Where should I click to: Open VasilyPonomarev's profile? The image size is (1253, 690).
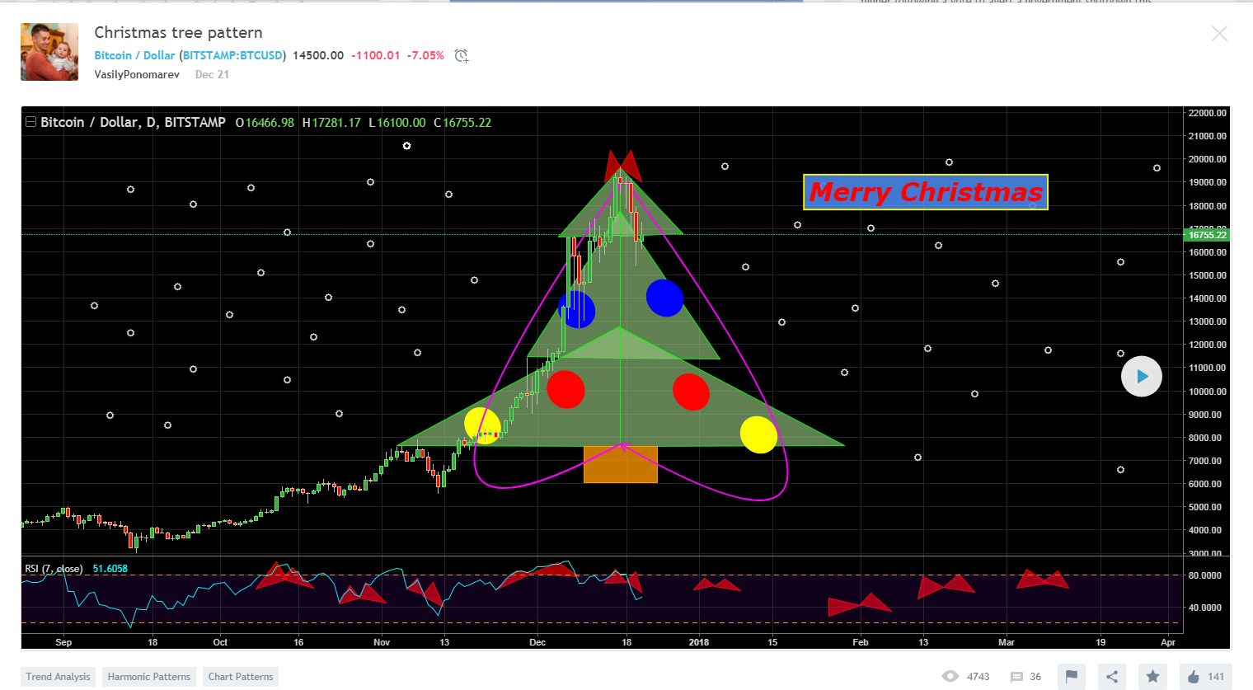click(137, 74)
